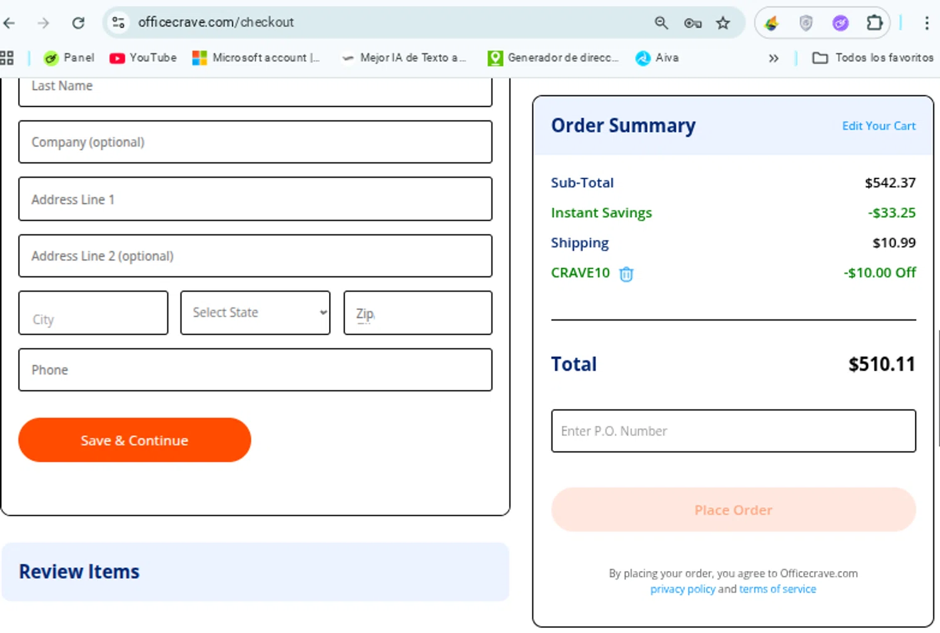Open the Select State dropdown
940x633 pixels.
click(255, 312)
